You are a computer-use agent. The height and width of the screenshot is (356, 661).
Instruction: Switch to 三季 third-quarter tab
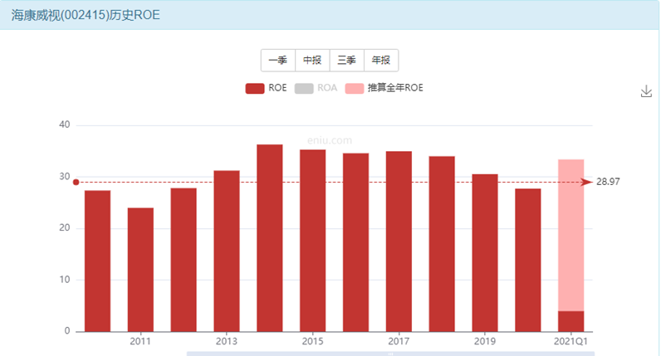tap(346, 61)
